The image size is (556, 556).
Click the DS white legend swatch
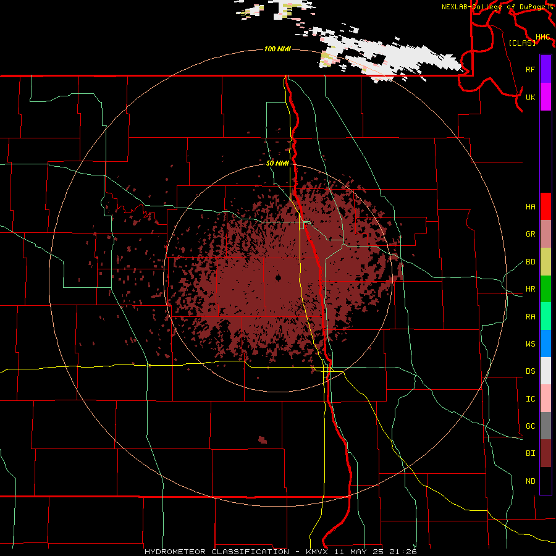click(545, 371)
